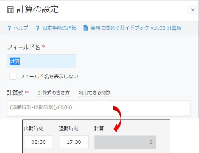This screenshot has height=153, width=199.
Task: Click the 退勤時刻 field showing 17:30
Action: pyautogui.click(x=74, y=142)
